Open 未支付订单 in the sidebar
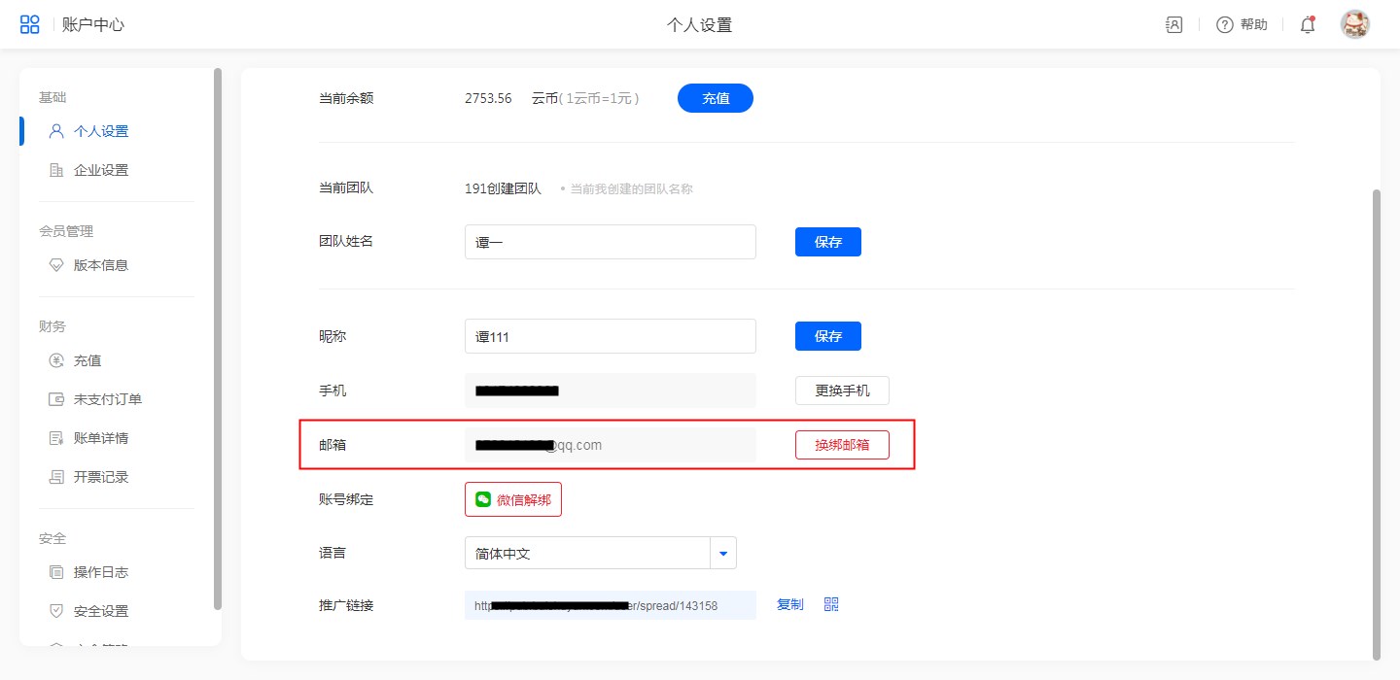This screenshot has width=1400, height=680. (x=108, y=399)
